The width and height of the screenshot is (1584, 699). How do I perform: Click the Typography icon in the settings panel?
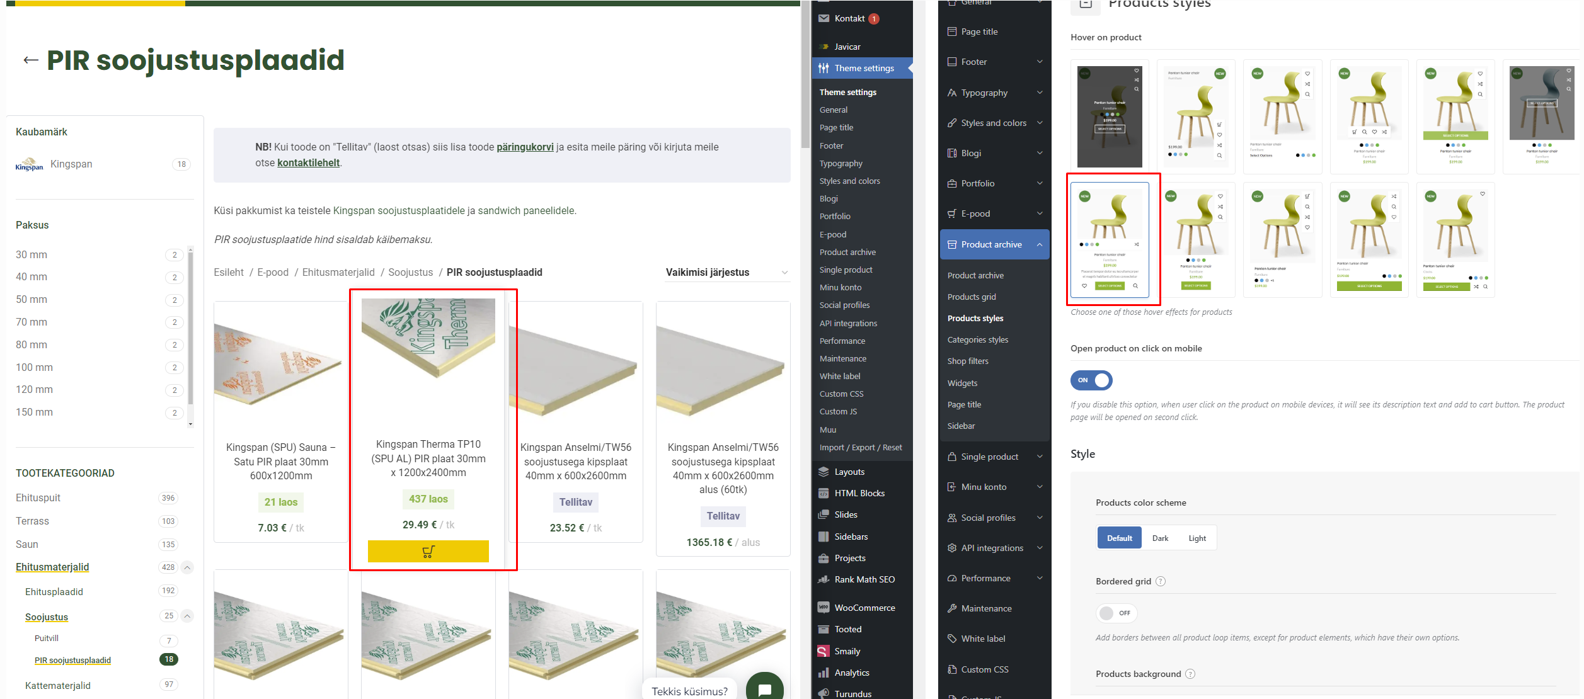click(952, 93)
